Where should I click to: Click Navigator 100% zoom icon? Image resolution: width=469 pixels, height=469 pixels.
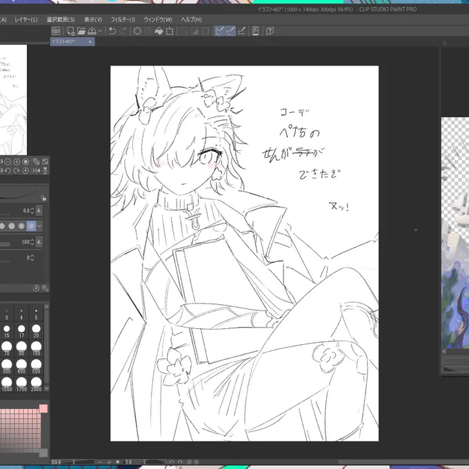(26, 162)
